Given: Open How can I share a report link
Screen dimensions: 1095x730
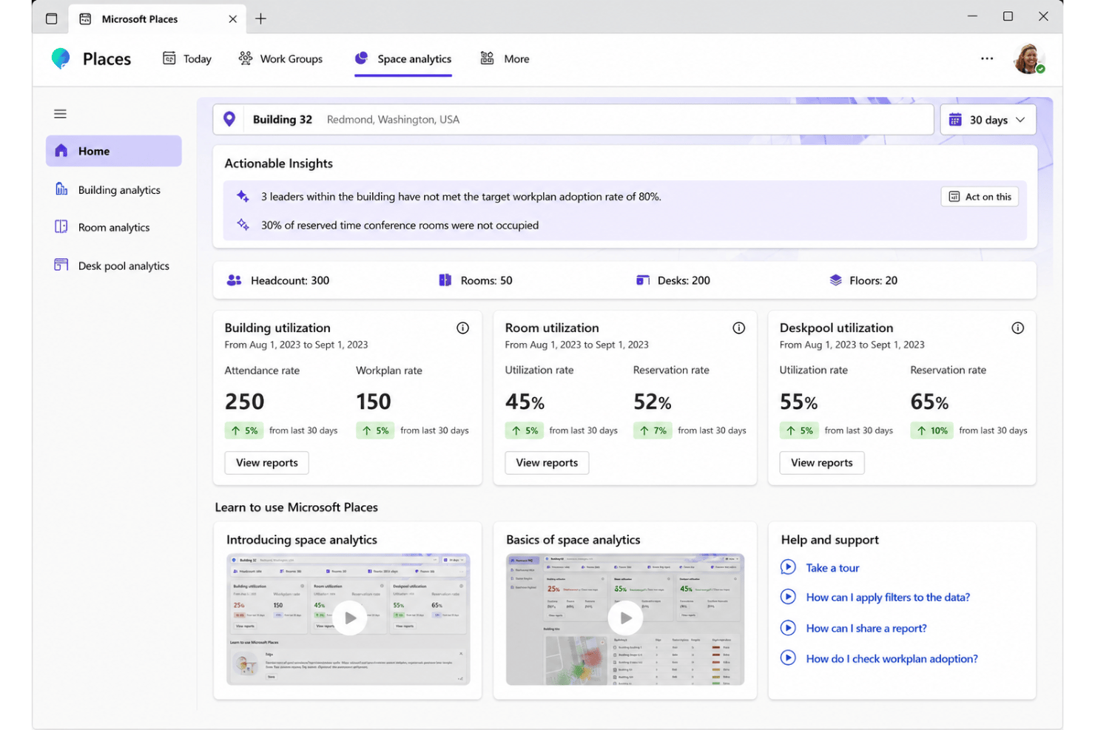Looking at the screenshot, I should (x=866, y=629).
